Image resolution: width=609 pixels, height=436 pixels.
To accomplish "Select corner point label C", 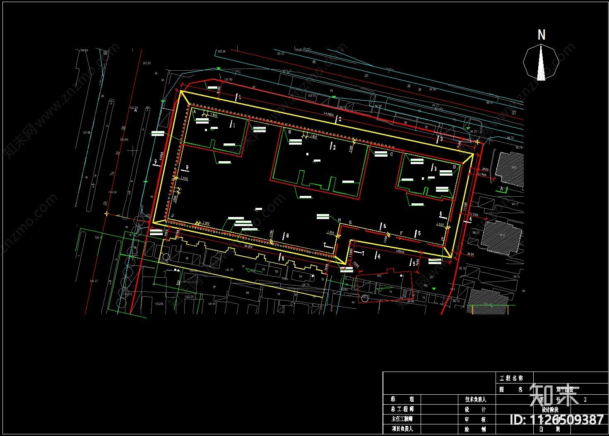I will tap(391, 155).
